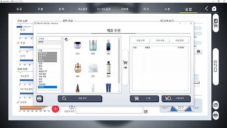This screenshot has height=128, width=227.
Task: Open the home screen icon
Action: click(214, 8)
